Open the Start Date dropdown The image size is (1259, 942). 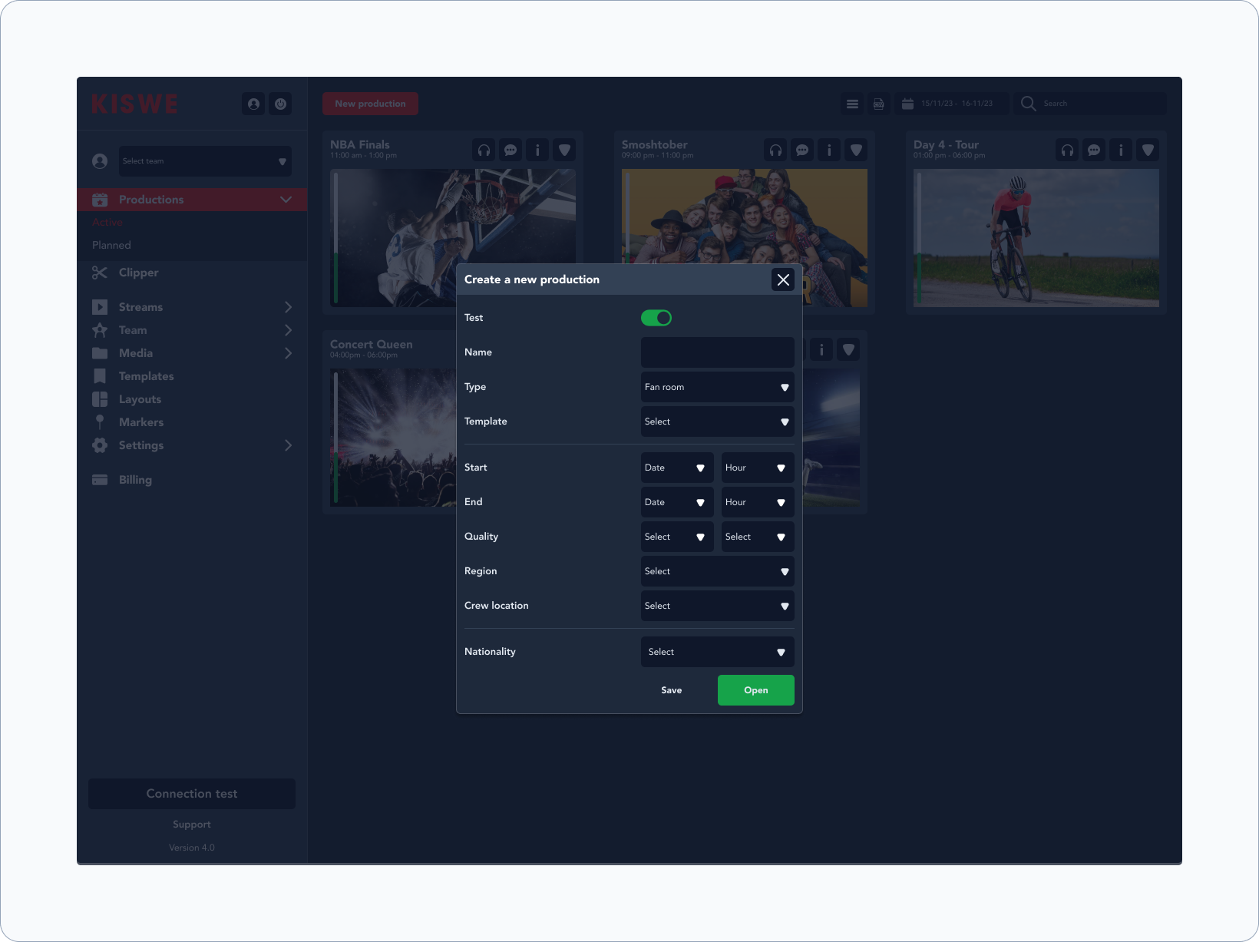pyautogui.click(x=677, y=468)
